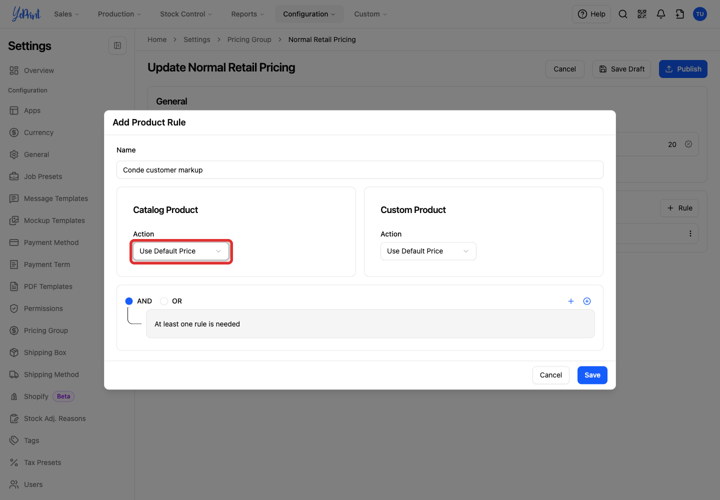Open the Custom menu
Viewport: 720px width, 500px height.
tap(370, 14)
